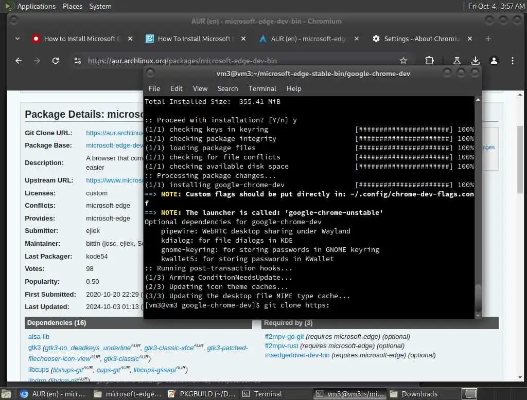527x400 pixels.
Task: Open terminal File menu
Action: [154, 88]
